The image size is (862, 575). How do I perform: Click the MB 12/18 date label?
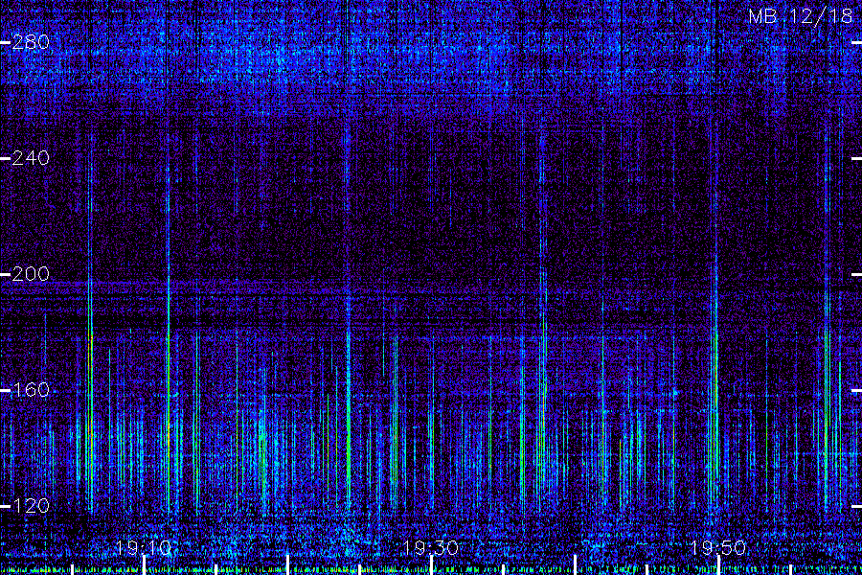(x=801, y=16)
